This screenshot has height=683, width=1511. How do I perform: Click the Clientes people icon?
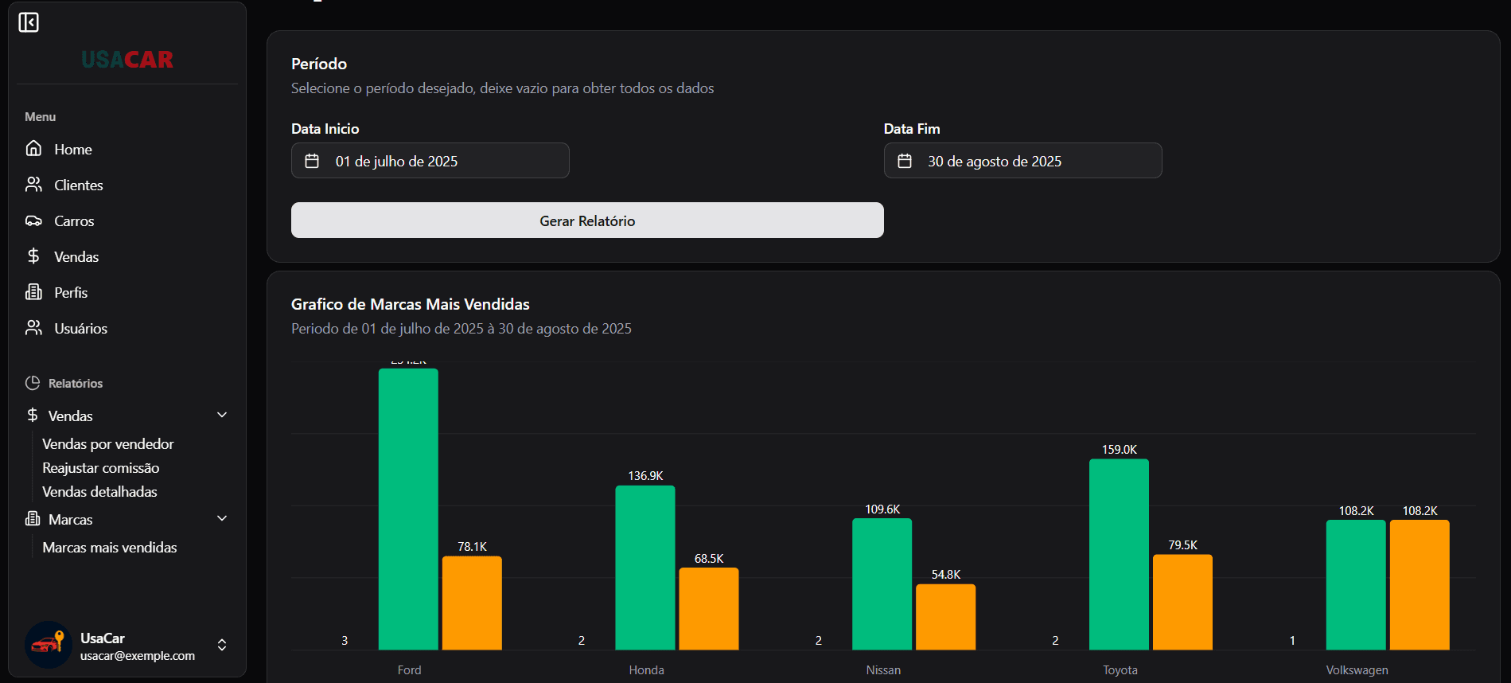pos(33,185)
